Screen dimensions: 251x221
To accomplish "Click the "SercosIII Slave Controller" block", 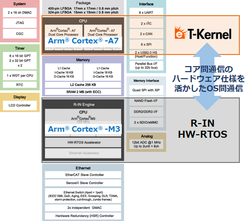I will click(x=83, y=183).
